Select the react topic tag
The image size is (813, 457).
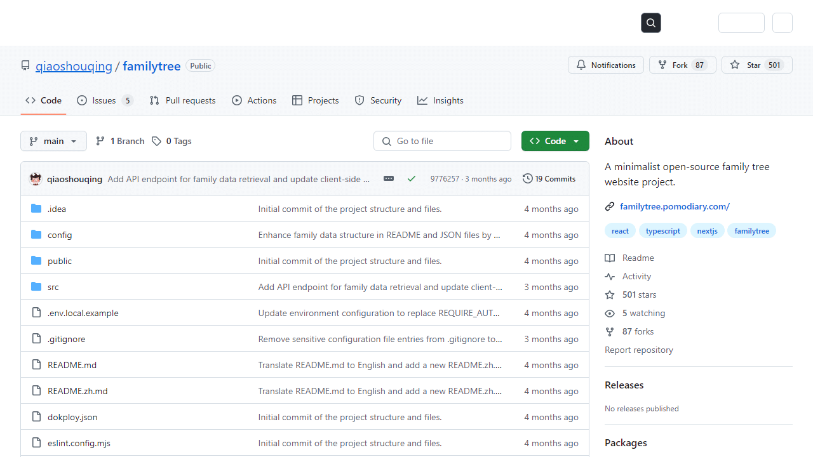coord(621,231)
